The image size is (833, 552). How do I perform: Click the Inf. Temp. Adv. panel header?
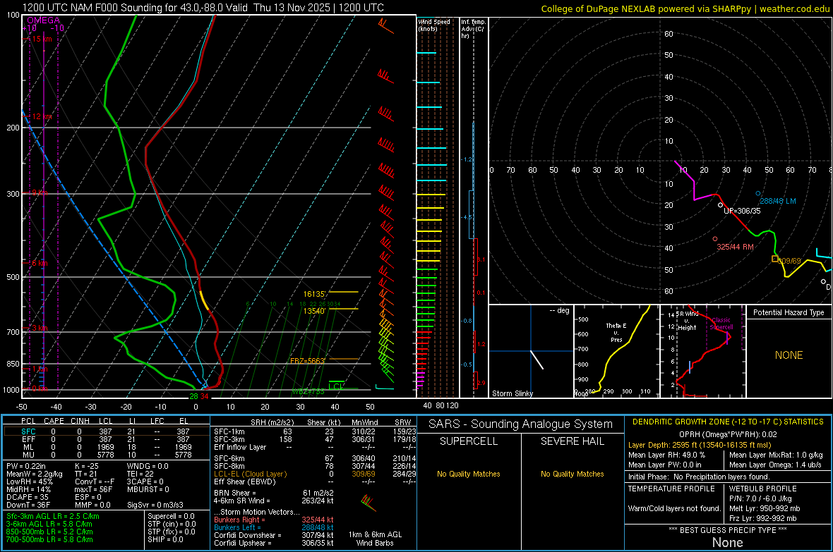(x=473, y=29)
